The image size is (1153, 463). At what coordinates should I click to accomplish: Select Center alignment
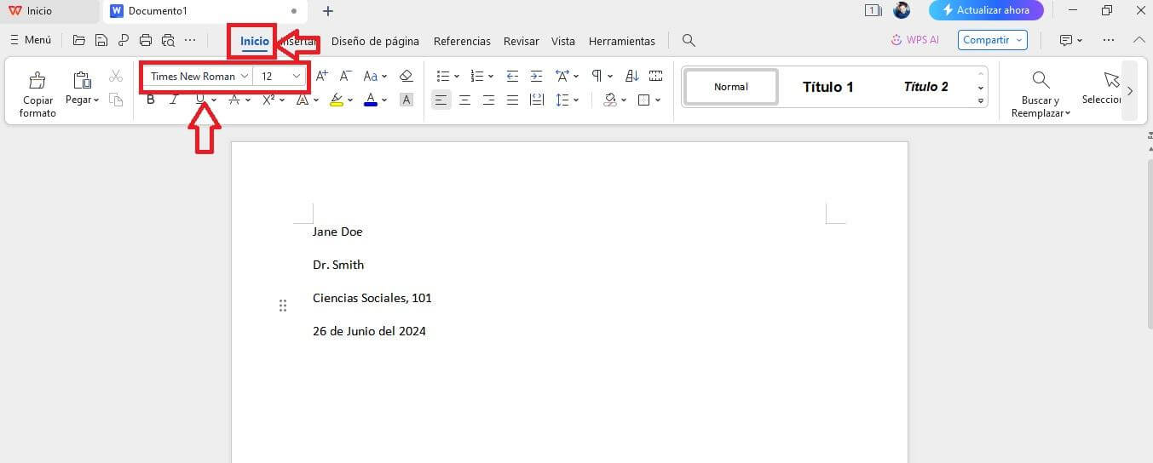(464, 100)
